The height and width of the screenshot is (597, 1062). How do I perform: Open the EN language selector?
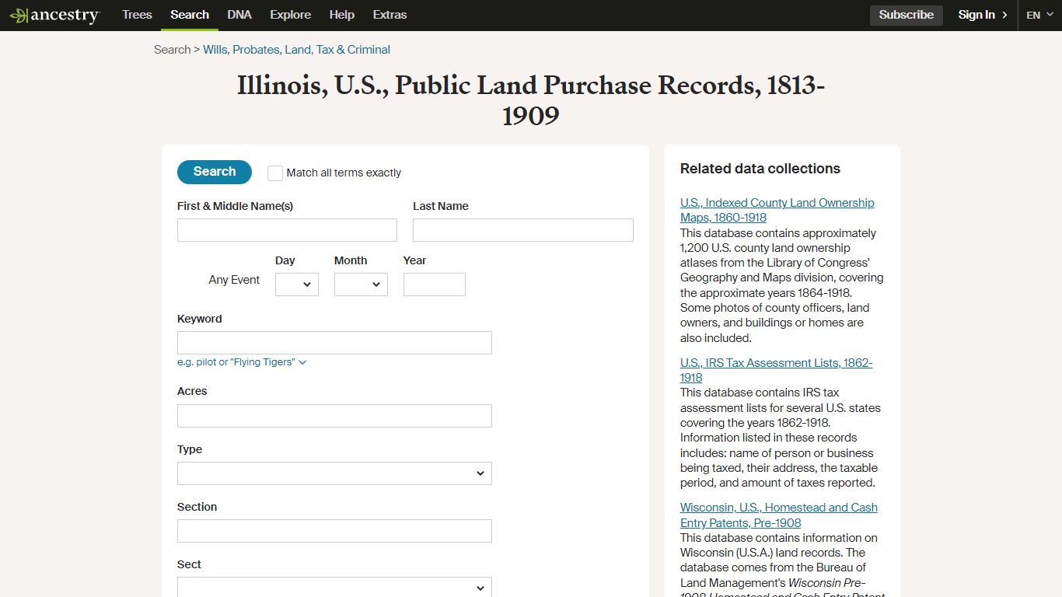coord(1039,15)
